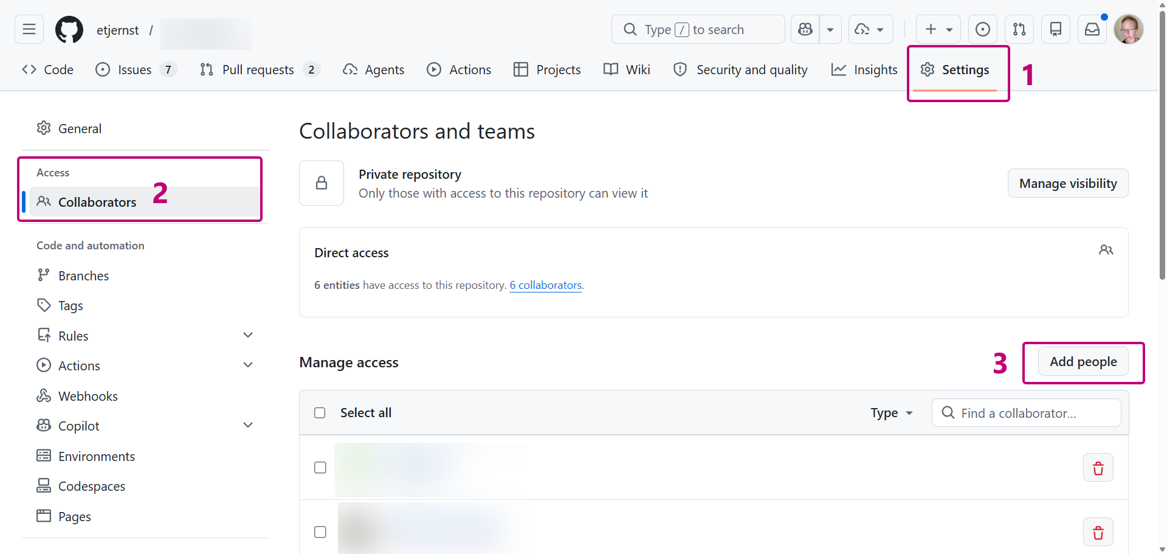Switch to the Wiki tab
This screenshot has width=1167, height=554.
(627, 69)
